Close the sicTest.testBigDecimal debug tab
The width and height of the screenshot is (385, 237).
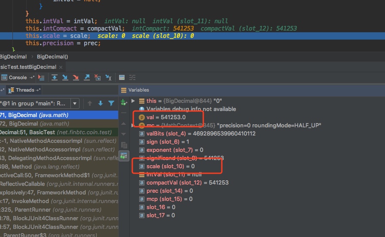point(61,67)
